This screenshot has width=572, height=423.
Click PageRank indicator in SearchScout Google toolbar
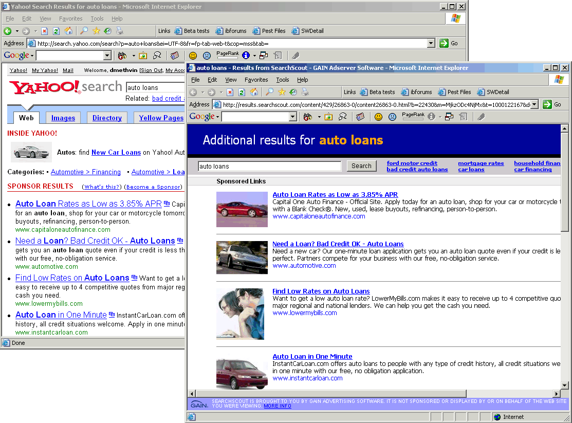[413, 117]
